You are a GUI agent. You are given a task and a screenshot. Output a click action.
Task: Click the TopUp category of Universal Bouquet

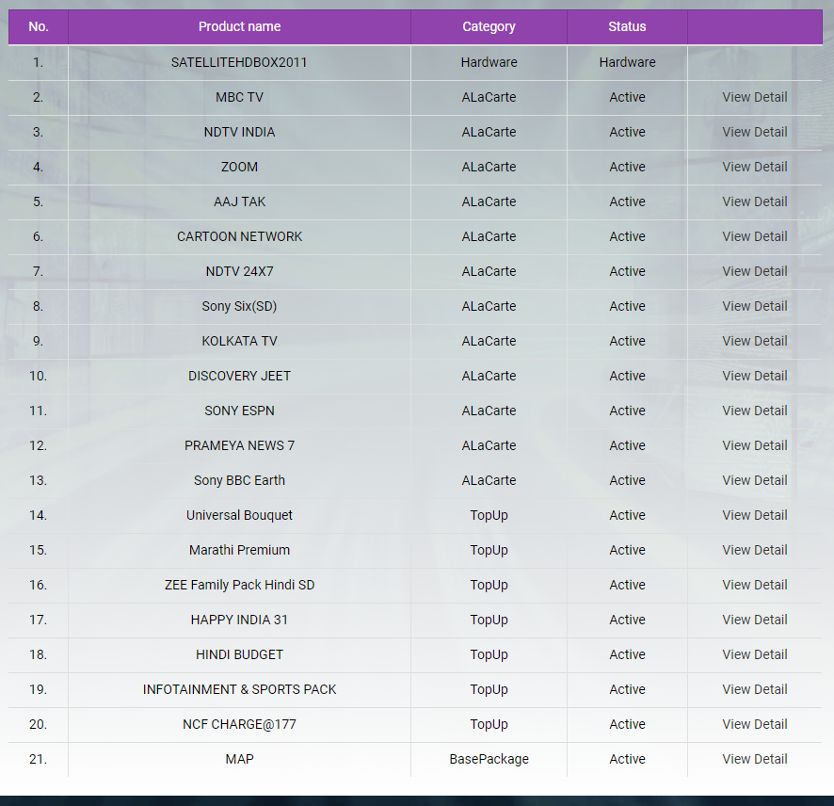[489, 516]
